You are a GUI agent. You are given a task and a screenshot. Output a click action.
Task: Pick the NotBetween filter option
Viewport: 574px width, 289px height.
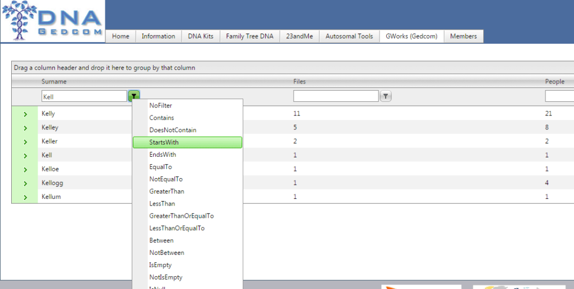pos(187,253)
